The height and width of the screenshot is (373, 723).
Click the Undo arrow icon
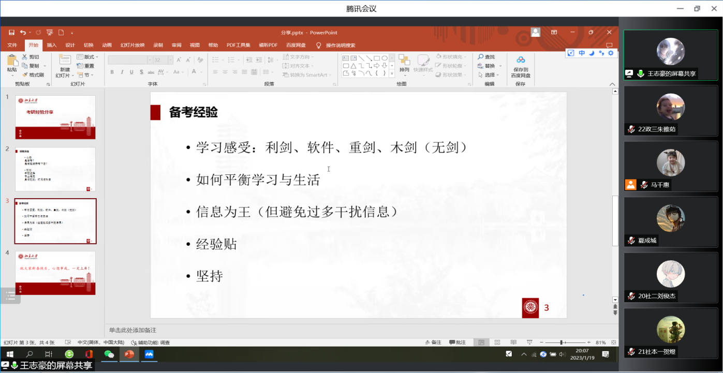pyautogui.click(x=23, y=33)
